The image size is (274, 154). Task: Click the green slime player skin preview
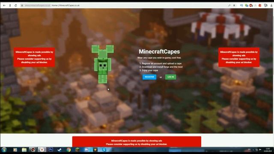103,64
